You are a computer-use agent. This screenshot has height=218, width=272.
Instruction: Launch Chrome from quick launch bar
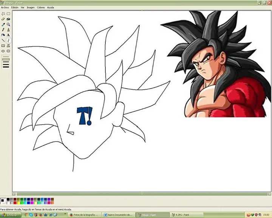26,215
